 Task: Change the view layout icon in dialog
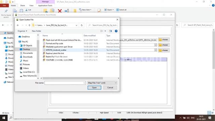(102, 31)
